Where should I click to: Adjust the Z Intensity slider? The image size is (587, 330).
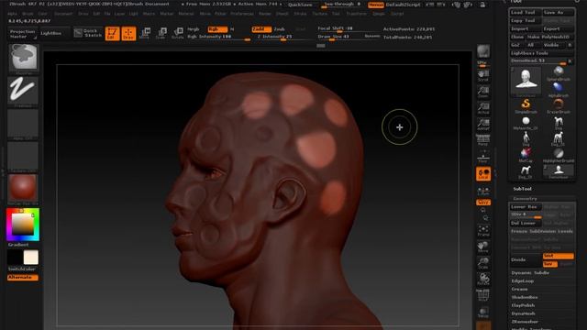274,37
